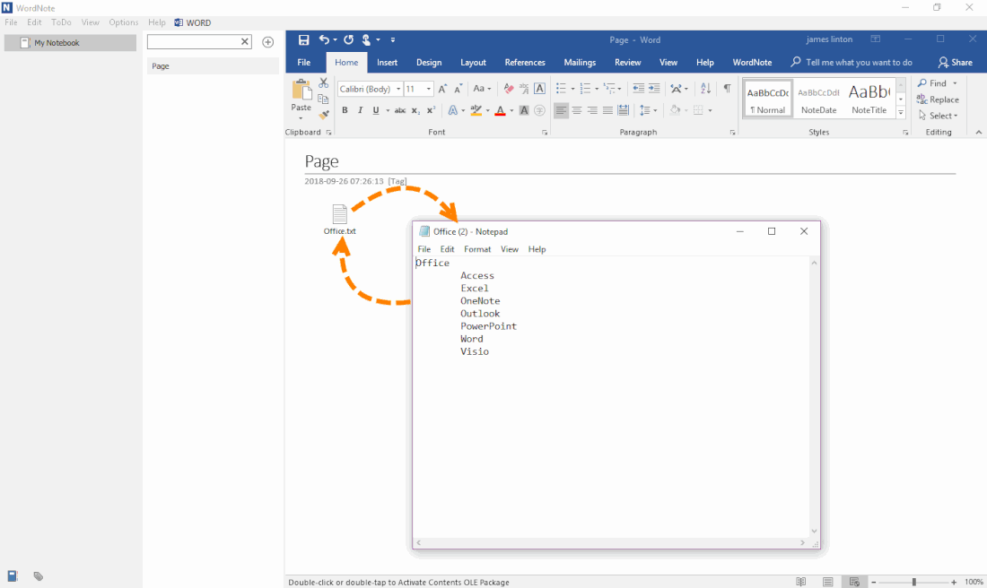987x588 pixels.
Task: Copy selection using the Copy icon
Action: point(324,99)
